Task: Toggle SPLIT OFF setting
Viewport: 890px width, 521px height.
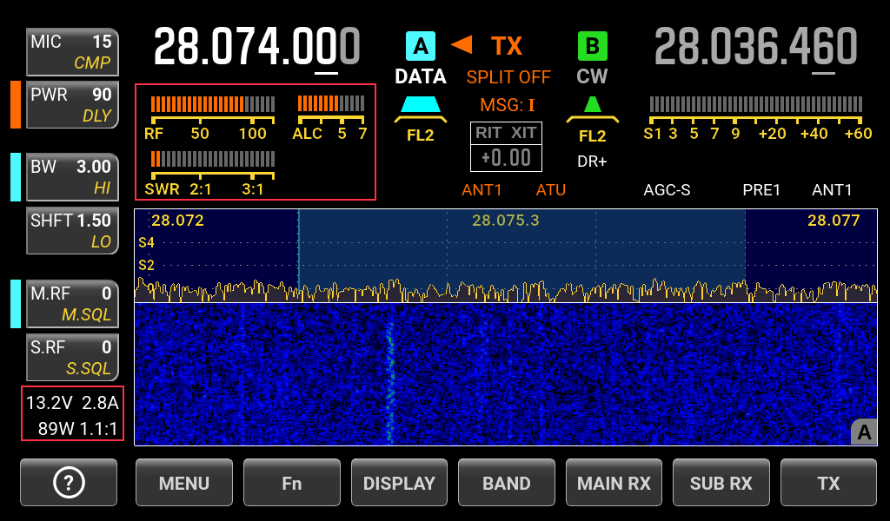Action: (508, 77)
